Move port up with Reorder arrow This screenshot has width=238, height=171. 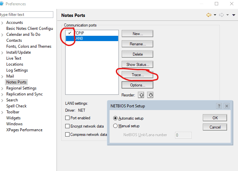point(141,95)
